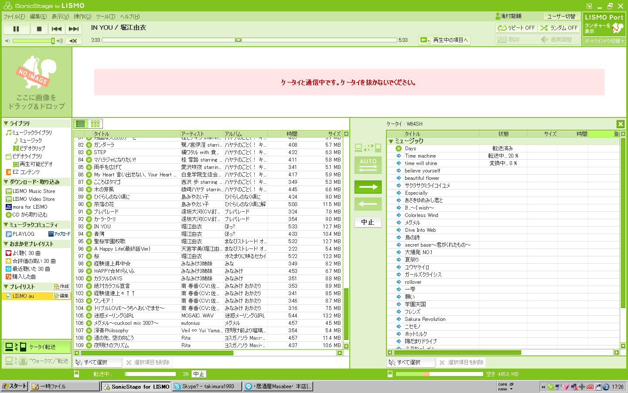Click the upload button next to PLAYLOG
This screenshot has height=393, width=628.
click(x=59, y=234)
